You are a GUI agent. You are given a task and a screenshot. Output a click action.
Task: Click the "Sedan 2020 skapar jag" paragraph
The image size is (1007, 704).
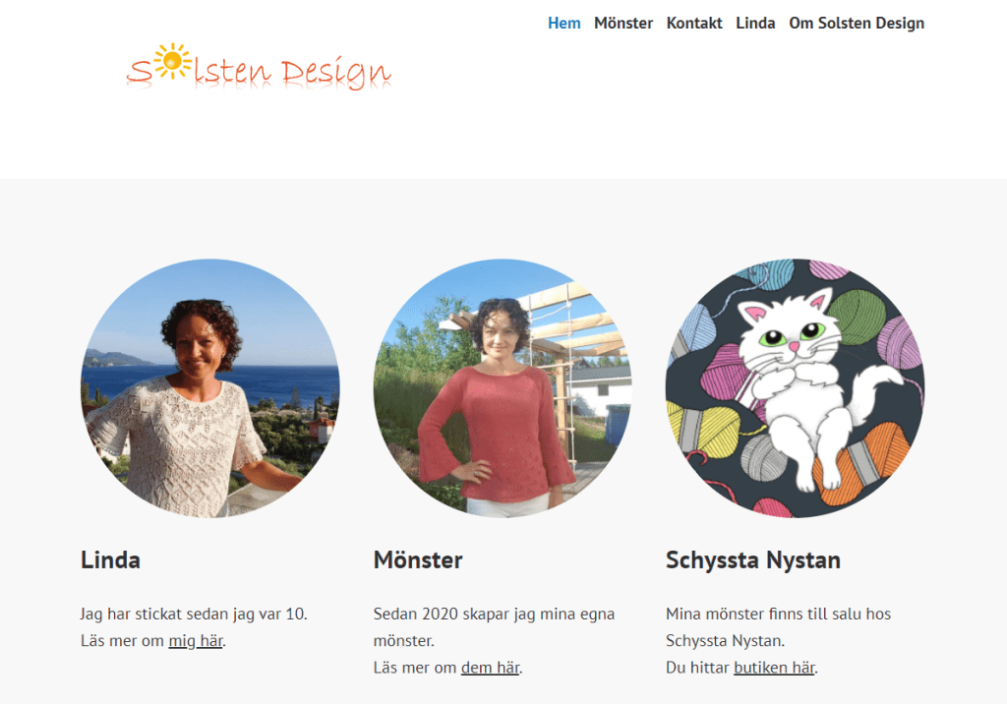point(494,614)
